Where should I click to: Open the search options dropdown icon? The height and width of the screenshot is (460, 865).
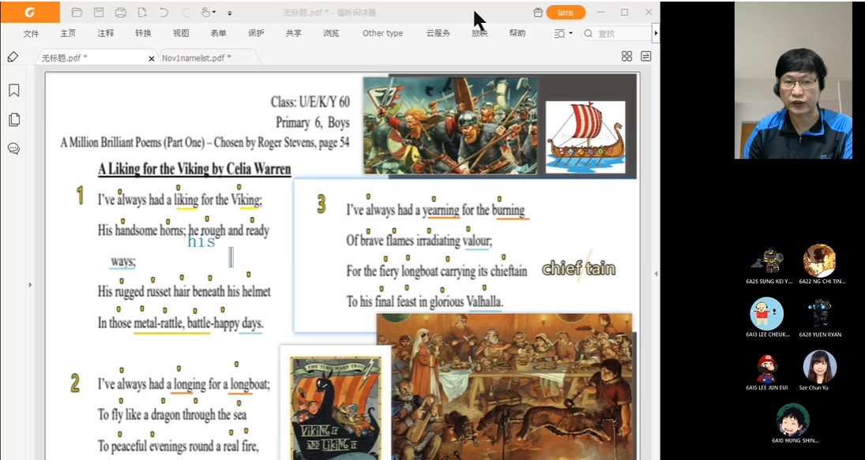click(x=563, y=34)
